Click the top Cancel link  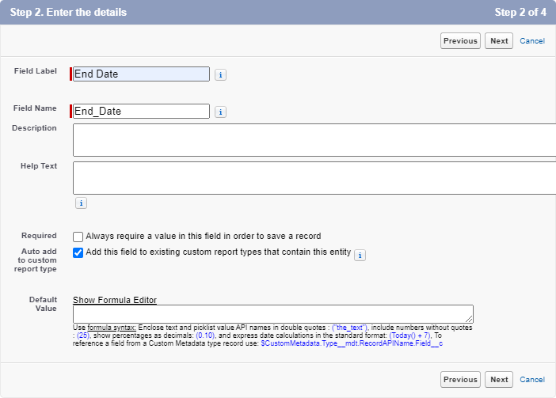[532, 41]
